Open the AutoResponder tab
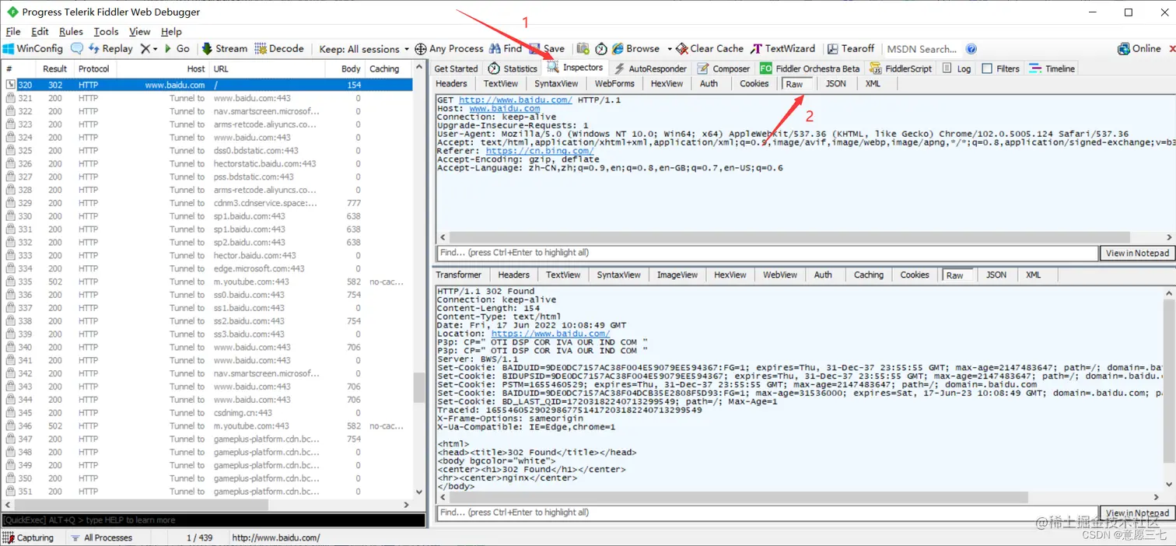Image resolution: width=1176 pixels, height=546 pixels. (650, 68)
